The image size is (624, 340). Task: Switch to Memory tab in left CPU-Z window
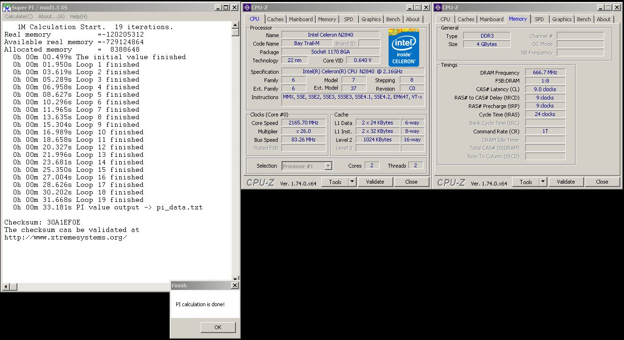327,19
